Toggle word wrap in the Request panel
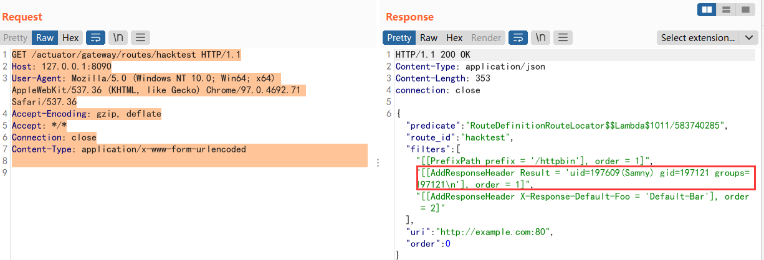764x260 pixels. click(x=95, y=38)
